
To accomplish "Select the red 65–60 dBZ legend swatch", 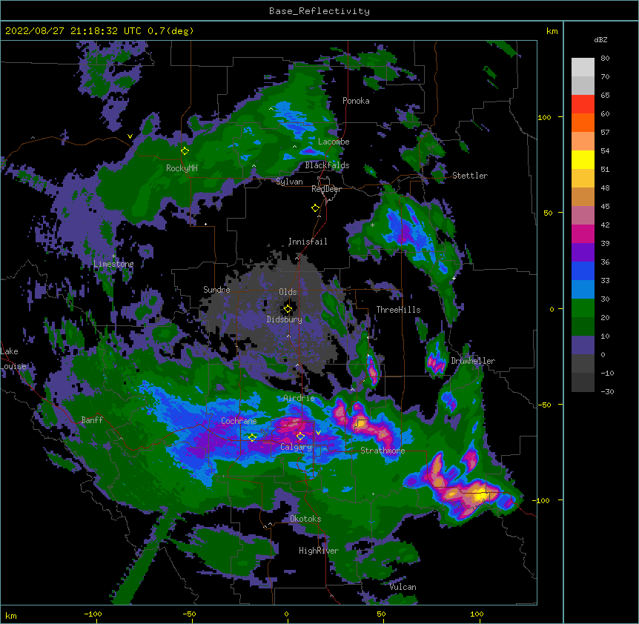I will (x=583, y=104).
